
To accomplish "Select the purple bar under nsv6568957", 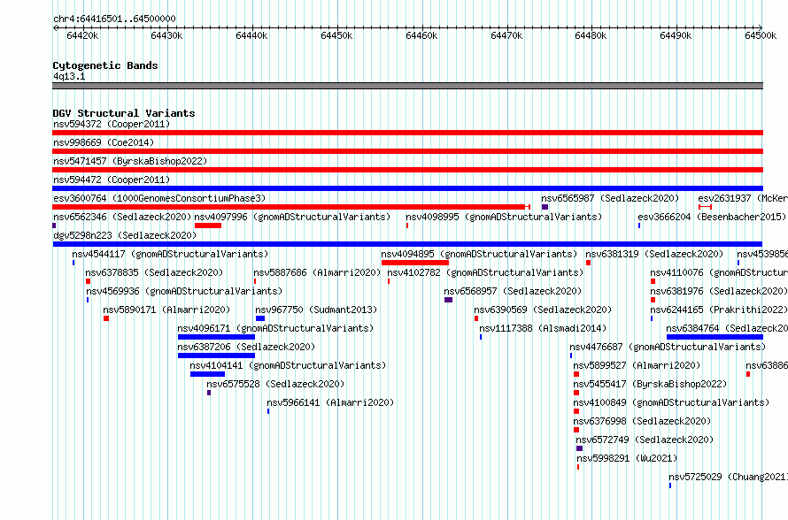I will (448, 300).
